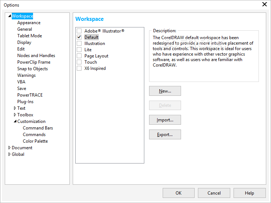271x203 pixels.
Task: Select the Default workspace name
Action: point(91,37)
